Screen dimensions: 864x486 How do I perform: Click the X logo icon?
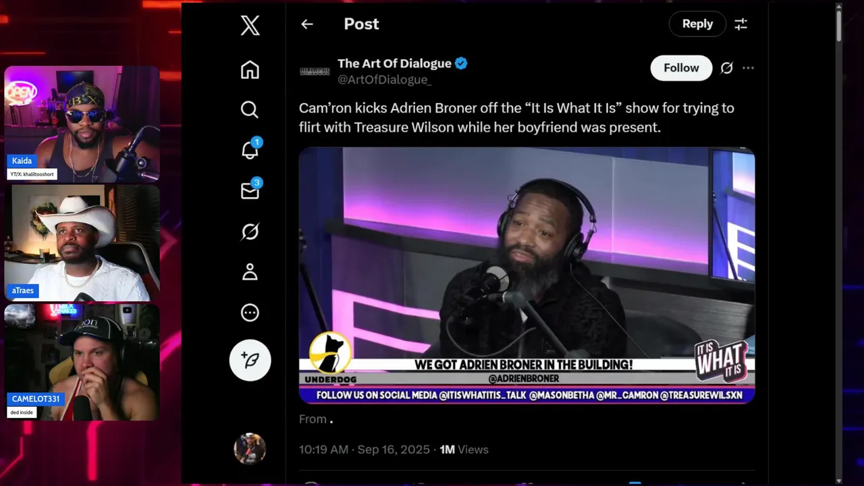click(x=250, y=26)
